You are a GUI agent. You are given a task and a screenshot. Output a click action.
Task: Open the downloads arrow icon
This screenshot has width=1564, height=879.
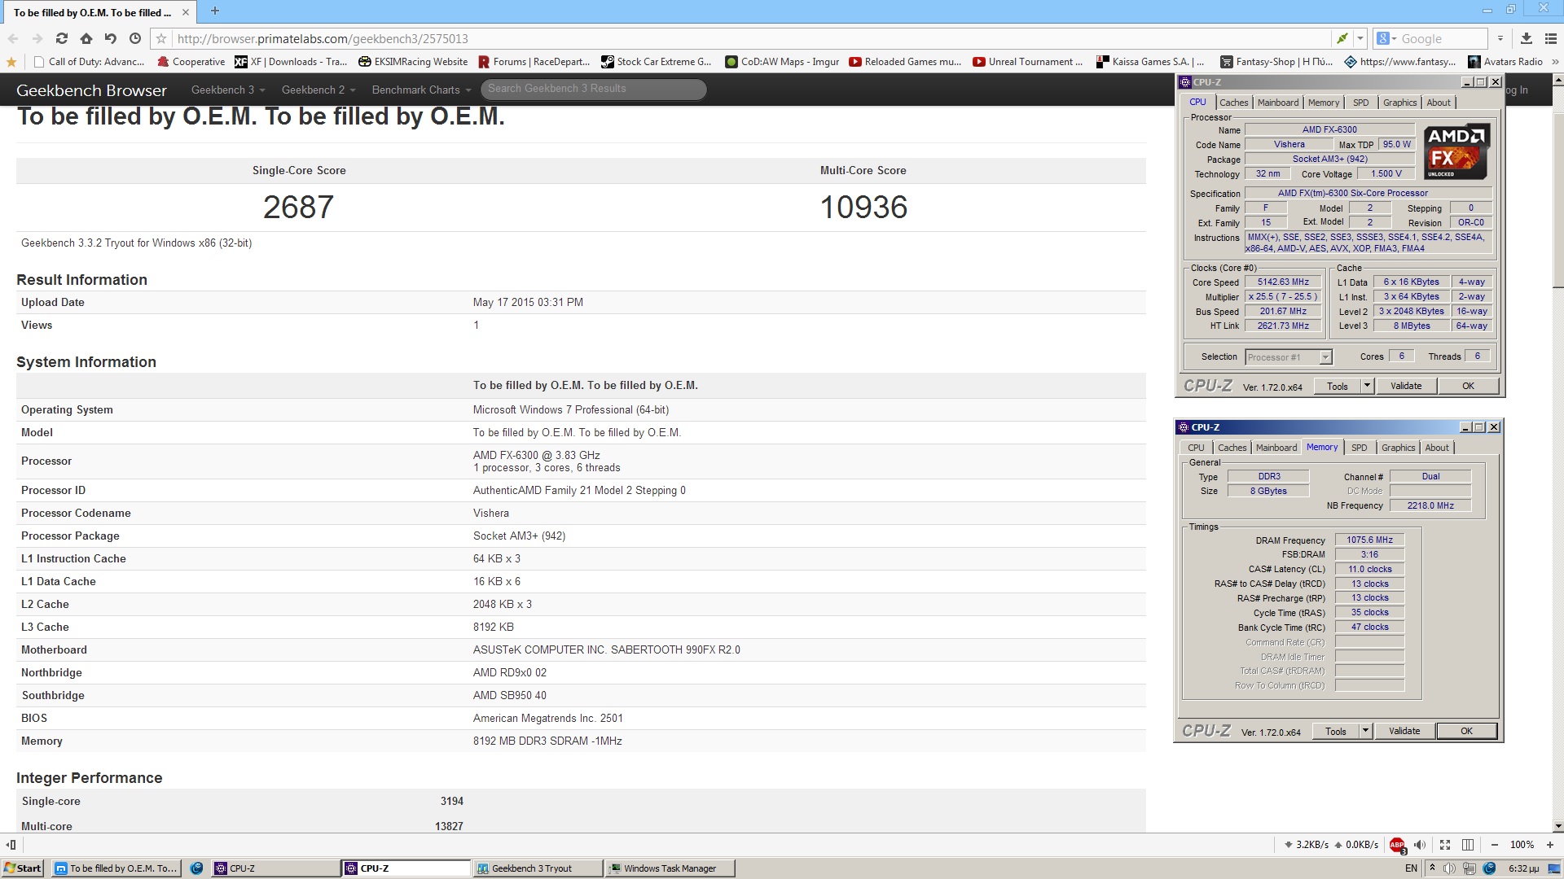click(1527, 38)
